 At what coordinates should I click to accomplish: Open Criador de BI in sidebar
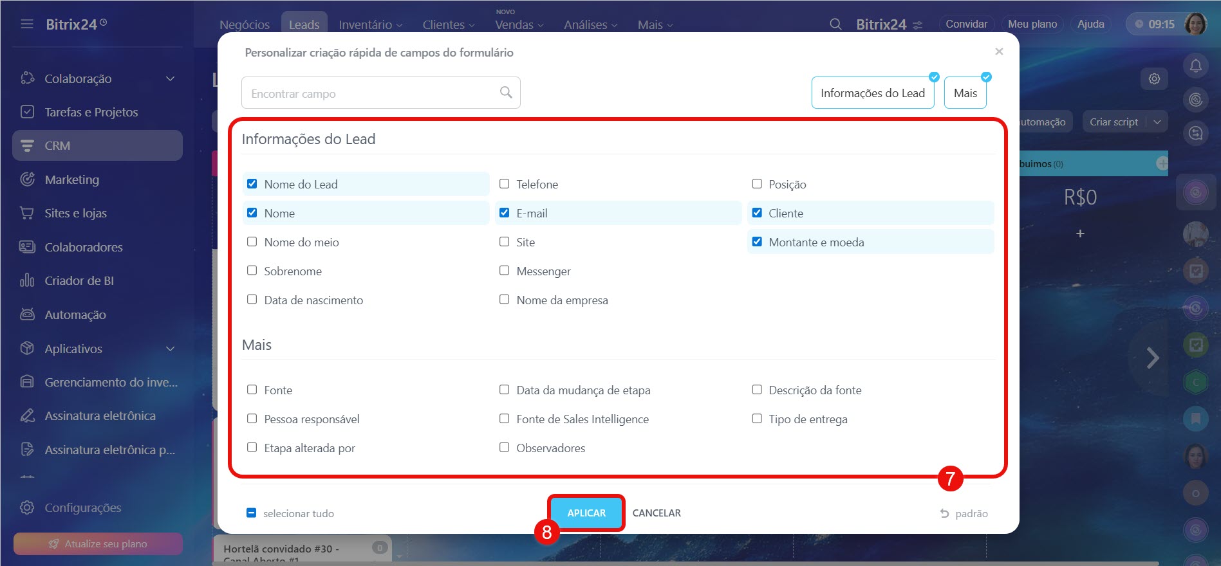79,280
